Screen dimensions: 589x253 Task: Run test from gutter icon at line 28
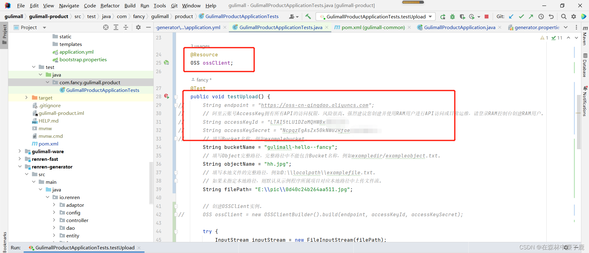[167, 96]
